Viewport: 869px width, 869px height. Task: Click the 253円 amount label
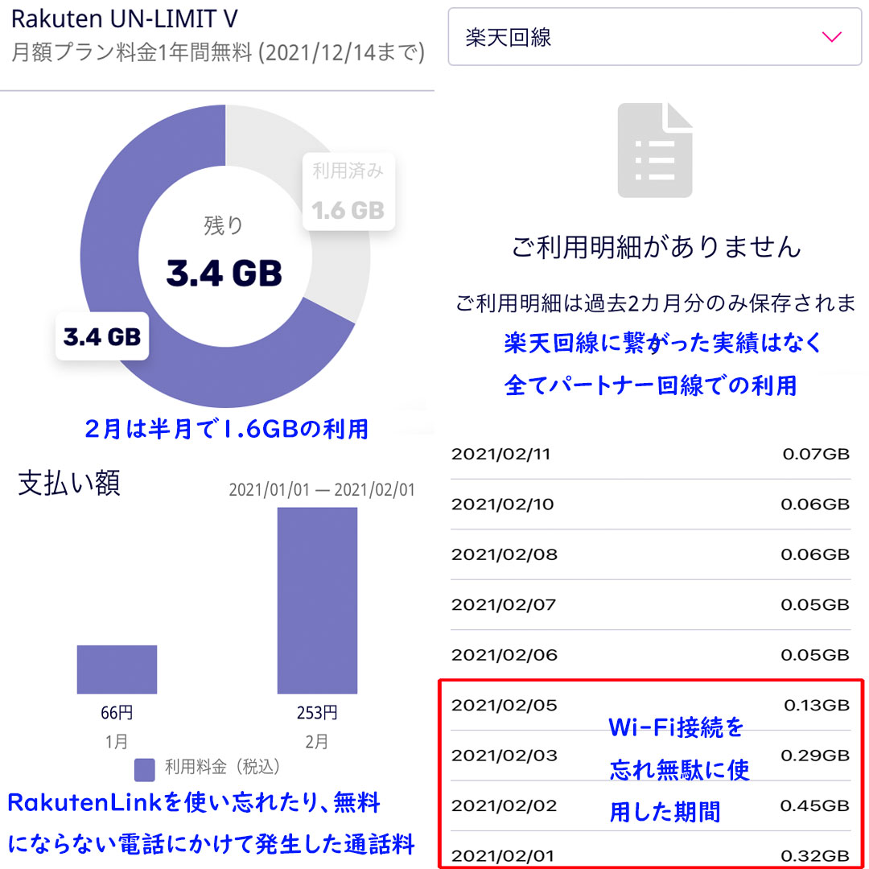(317, 713)
